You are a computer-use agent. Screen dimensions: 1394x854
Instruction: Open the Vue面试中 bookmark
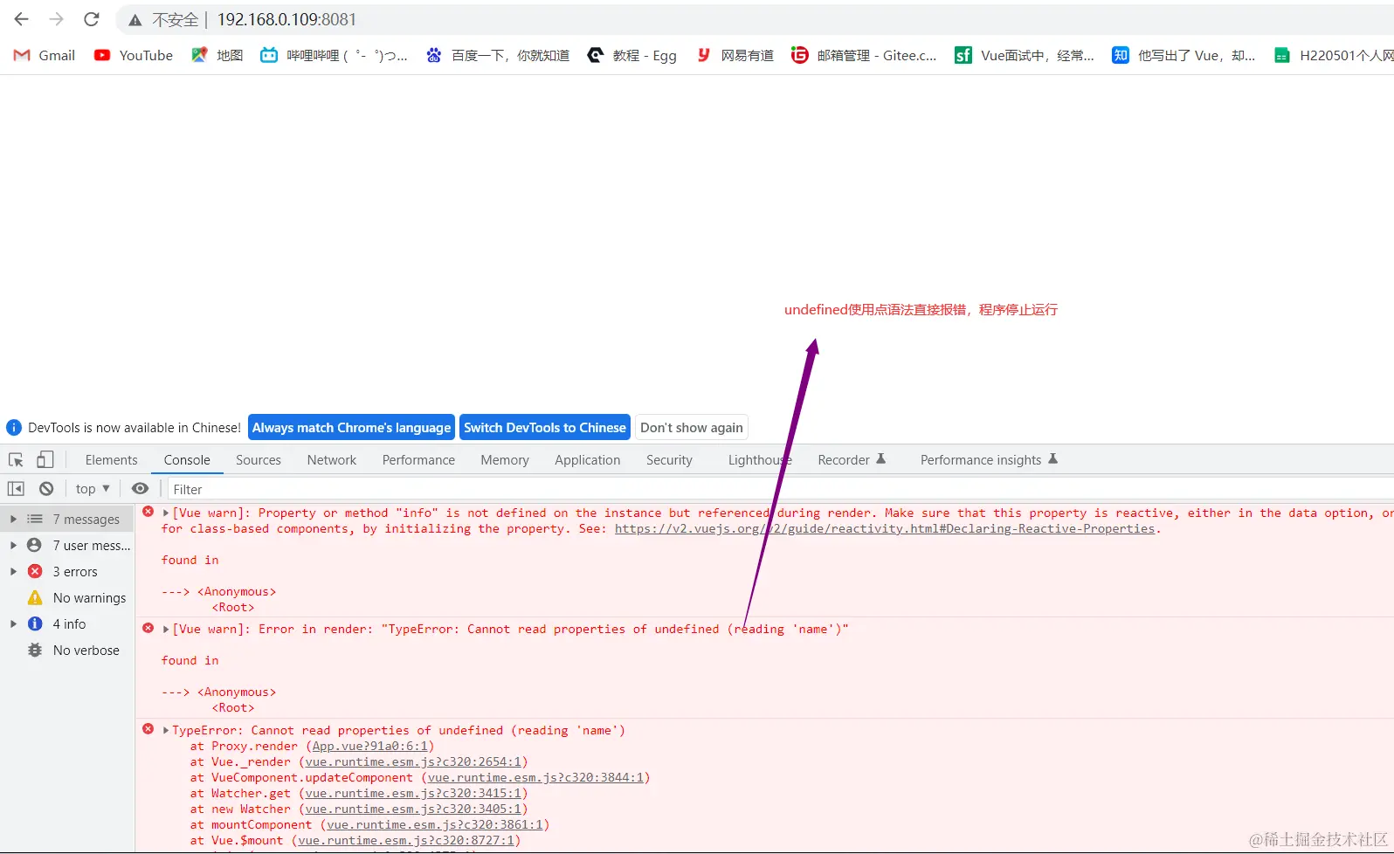coord(1025,55)
